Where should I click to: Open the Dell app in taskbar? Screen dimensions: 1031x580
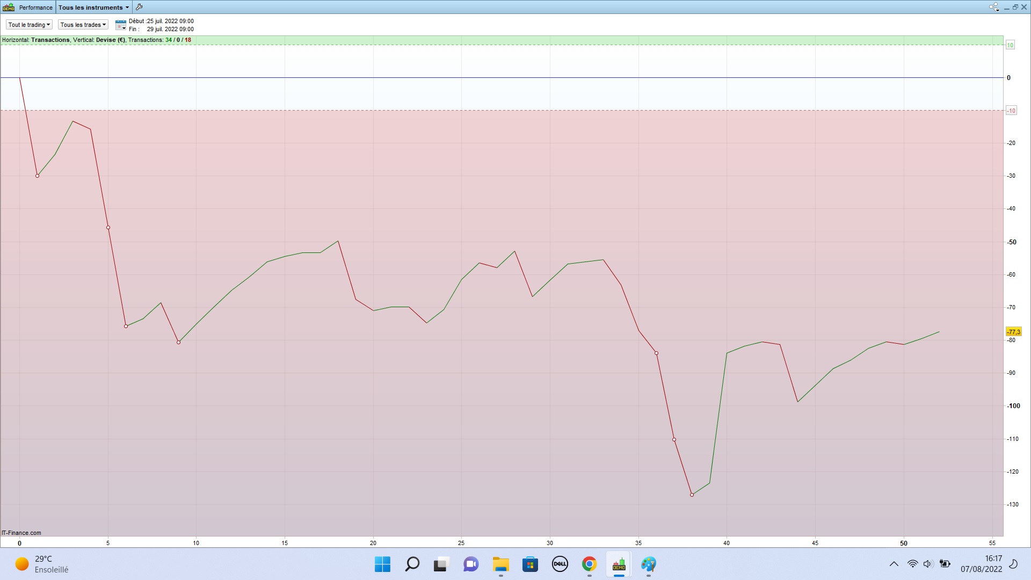point(560,564)
